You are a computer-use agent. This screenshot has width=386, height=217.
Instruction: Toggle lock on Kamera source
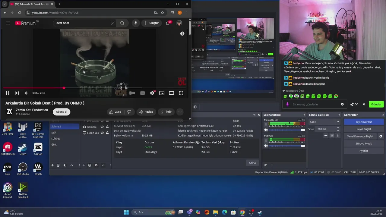[107, 127]
